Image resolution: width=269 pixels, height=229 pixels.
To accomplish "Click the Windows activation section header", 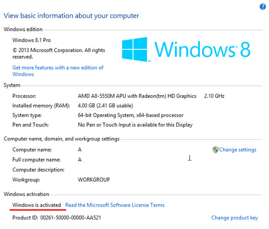I will (x=26, y=194).
